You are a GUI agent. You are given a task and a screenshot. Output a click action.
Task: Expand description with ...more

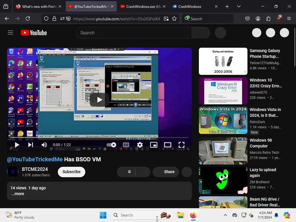(x=18, y=194)
